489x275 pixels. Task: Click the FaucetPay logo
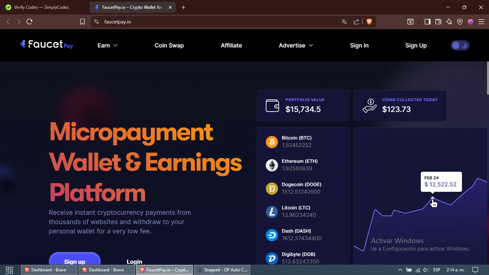[47, 44]
